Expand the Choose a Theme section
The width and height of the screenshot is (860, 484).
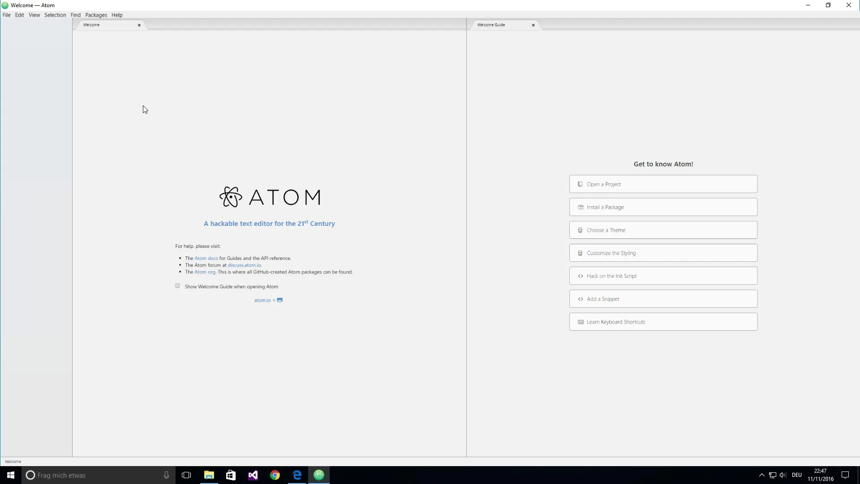click(663, 230)
